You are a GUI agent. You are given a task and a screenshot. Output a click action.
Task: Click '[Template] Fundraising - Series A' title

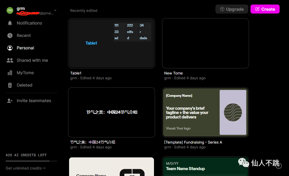point(193,142)
